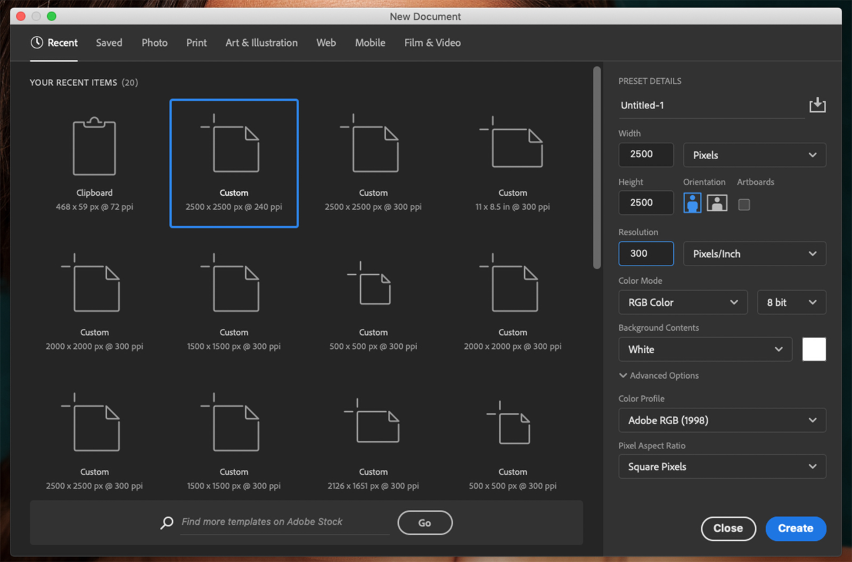This screenshot has height=562, width=852.
Task: Open the Saved tab
Action: (x=109, y=43)
